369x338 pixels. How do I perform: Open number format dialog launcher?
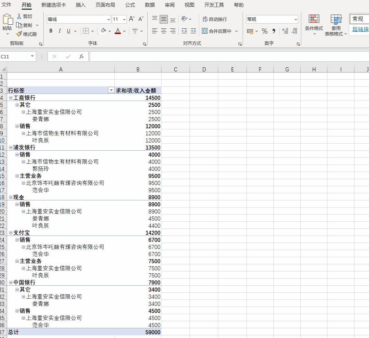point(298,44)
